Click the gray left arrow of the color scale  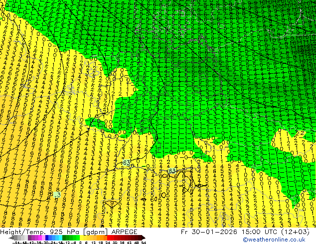tap(11, 238)
